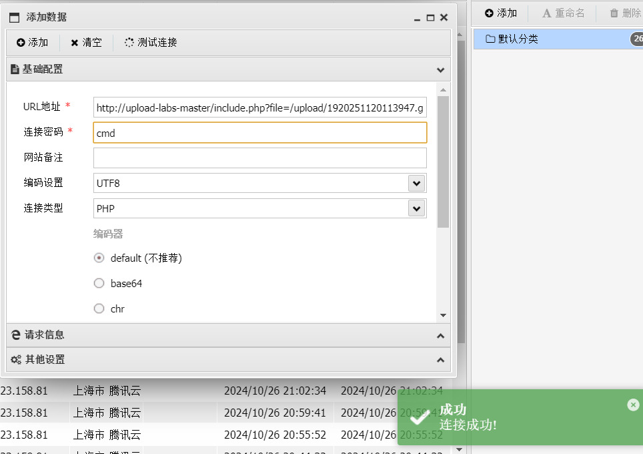This screenshot has width=643, height=454.
Task: Close the 添加数据 dialog
Action: pos(444,17)
